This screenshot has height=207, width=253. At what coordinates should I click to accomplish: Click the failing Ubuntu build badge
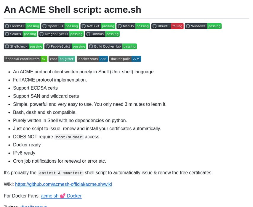167,26
